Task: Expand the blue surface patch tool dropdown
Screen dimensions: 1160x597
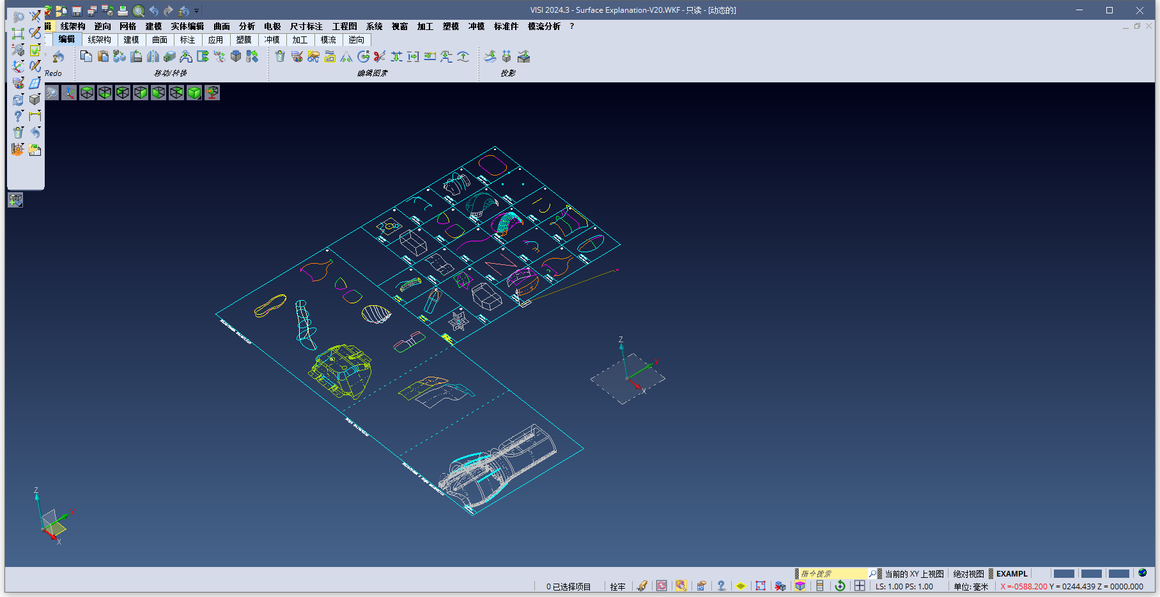Action: pos(35,83)
